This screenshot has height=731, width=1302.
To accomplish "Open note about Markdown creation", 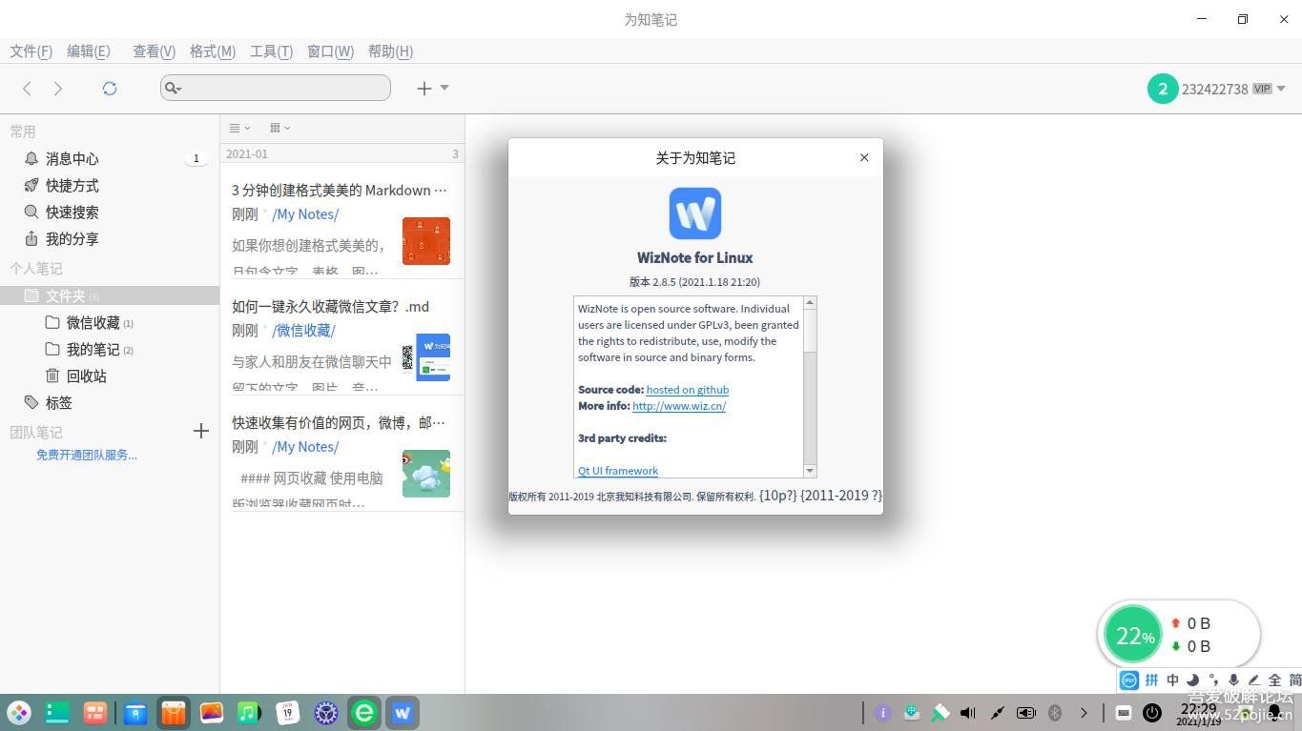I will click(x=342, y=221).
